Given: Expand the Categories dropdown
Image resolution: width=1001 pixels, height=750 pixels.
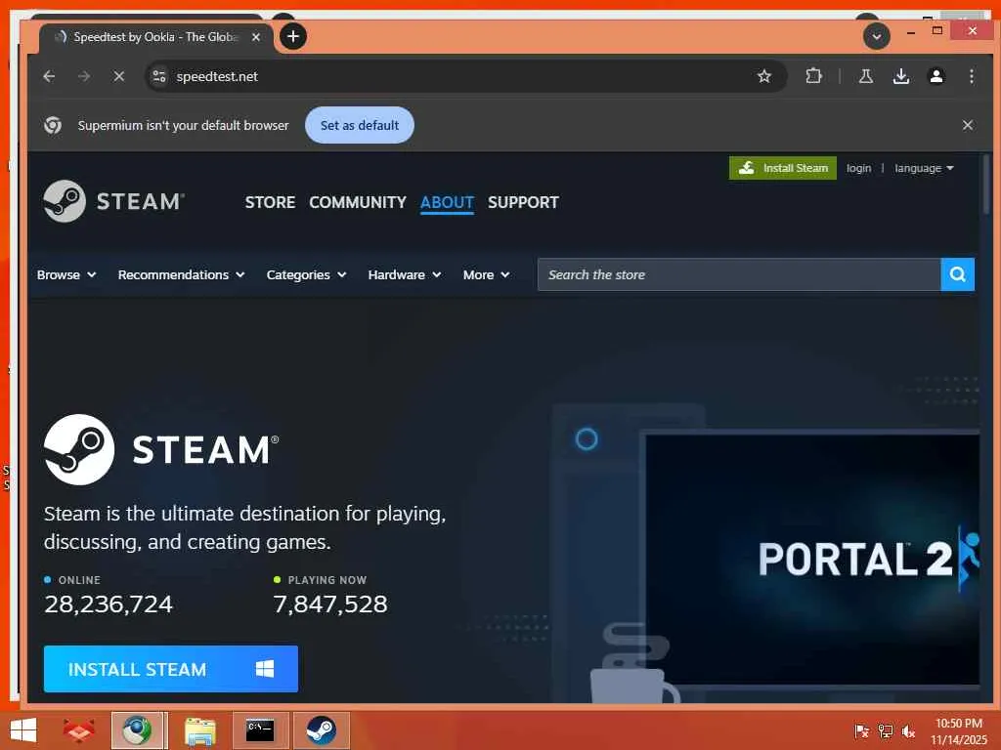Looking at the screenshot, I should click(x=306, y=274).
